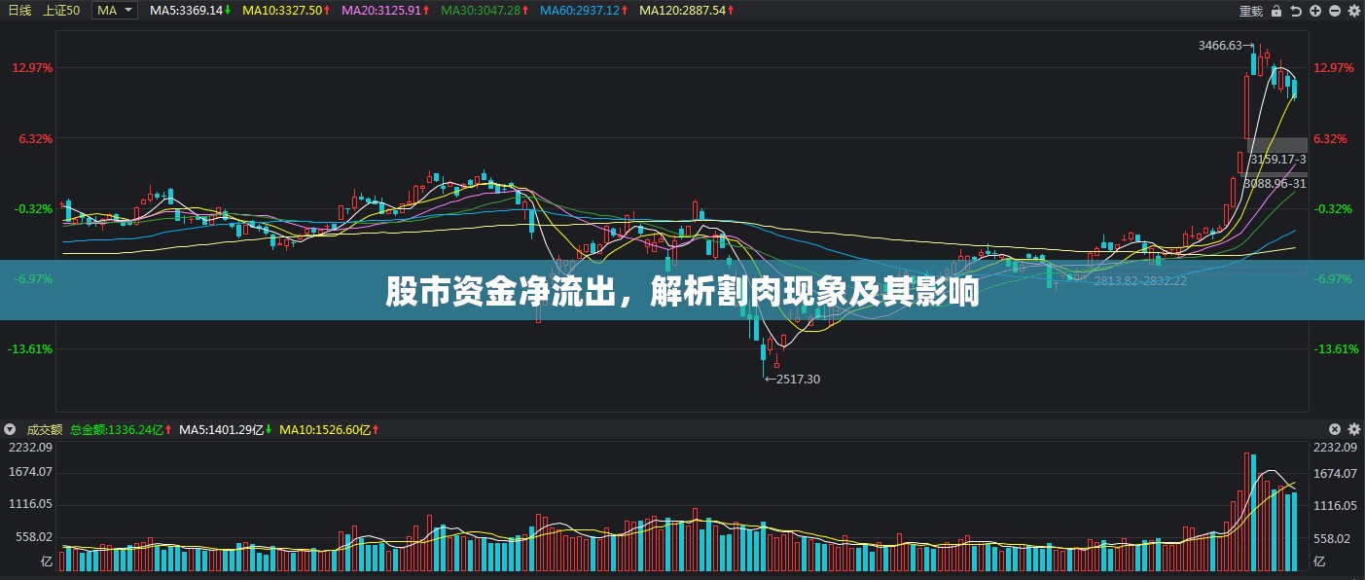Click the right-axis 6.32% label
Screen dimensions: 1365x580
click(x=1330, y=138)
